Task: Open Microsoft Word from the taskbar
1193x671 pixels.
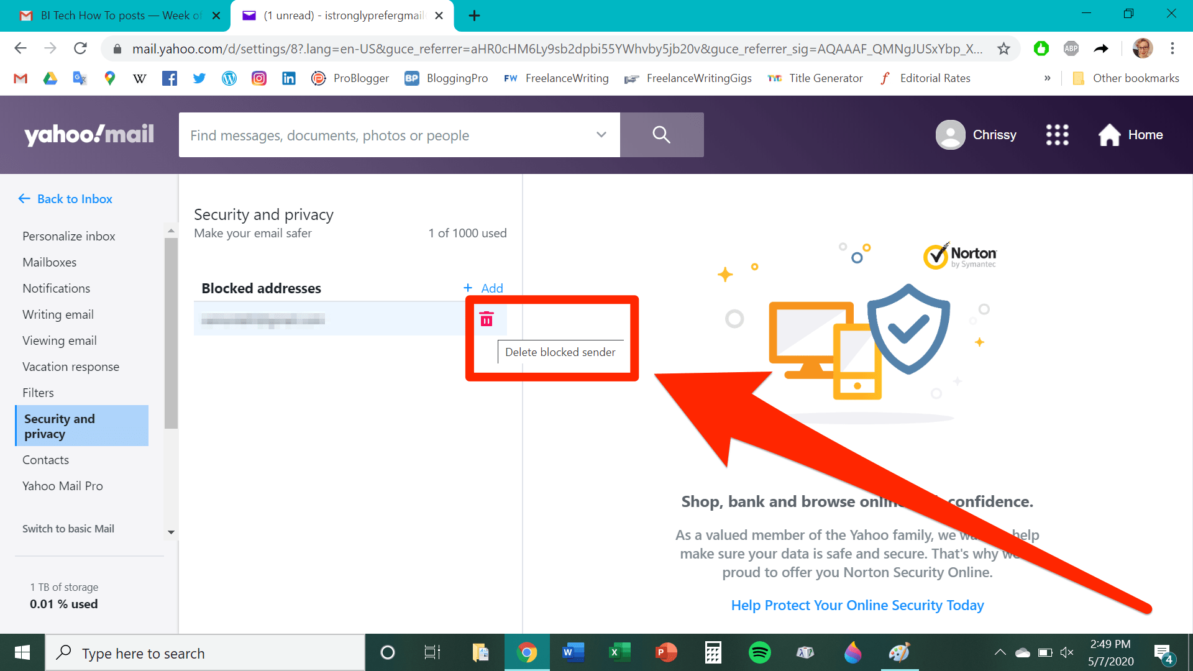Action: pos(572,652)
